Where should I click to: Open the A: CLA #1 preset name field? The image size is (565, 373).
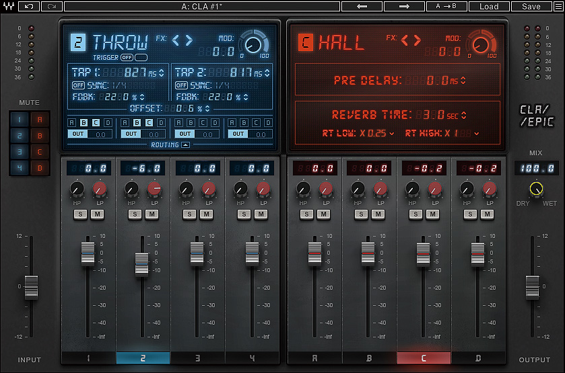pyautogui.click(x=202, y=6)
